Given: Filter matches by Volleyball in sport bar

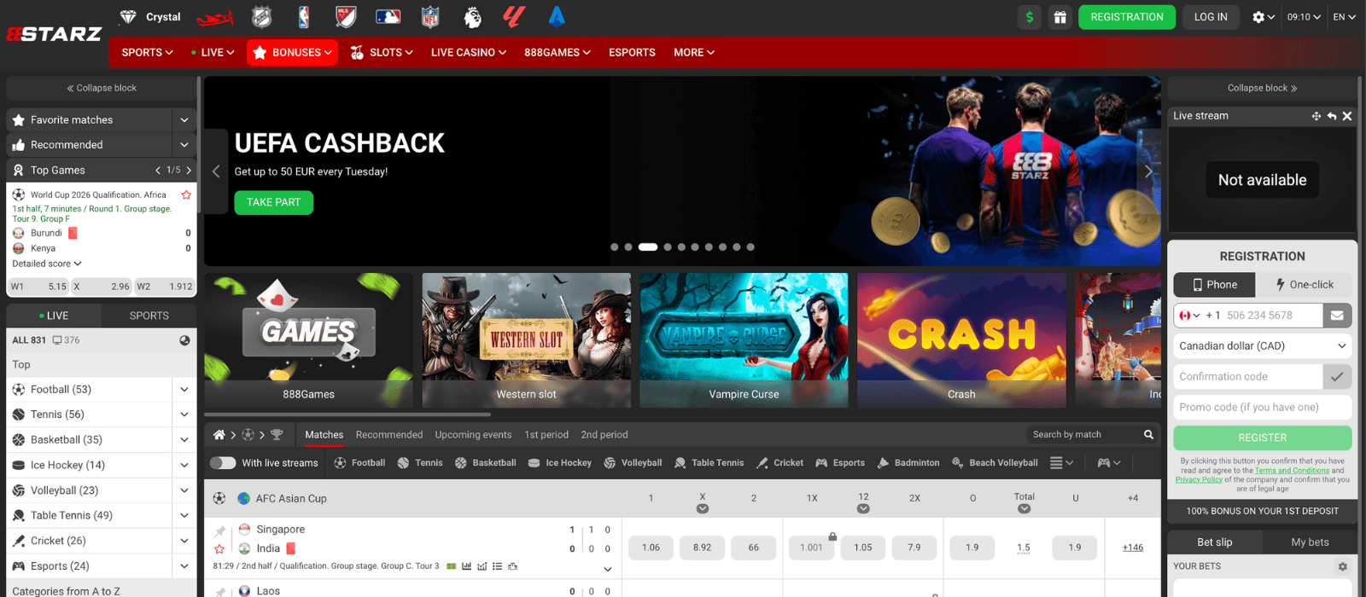Looking at the screenshot, I should pyautogui.click(x=633, y=463).
